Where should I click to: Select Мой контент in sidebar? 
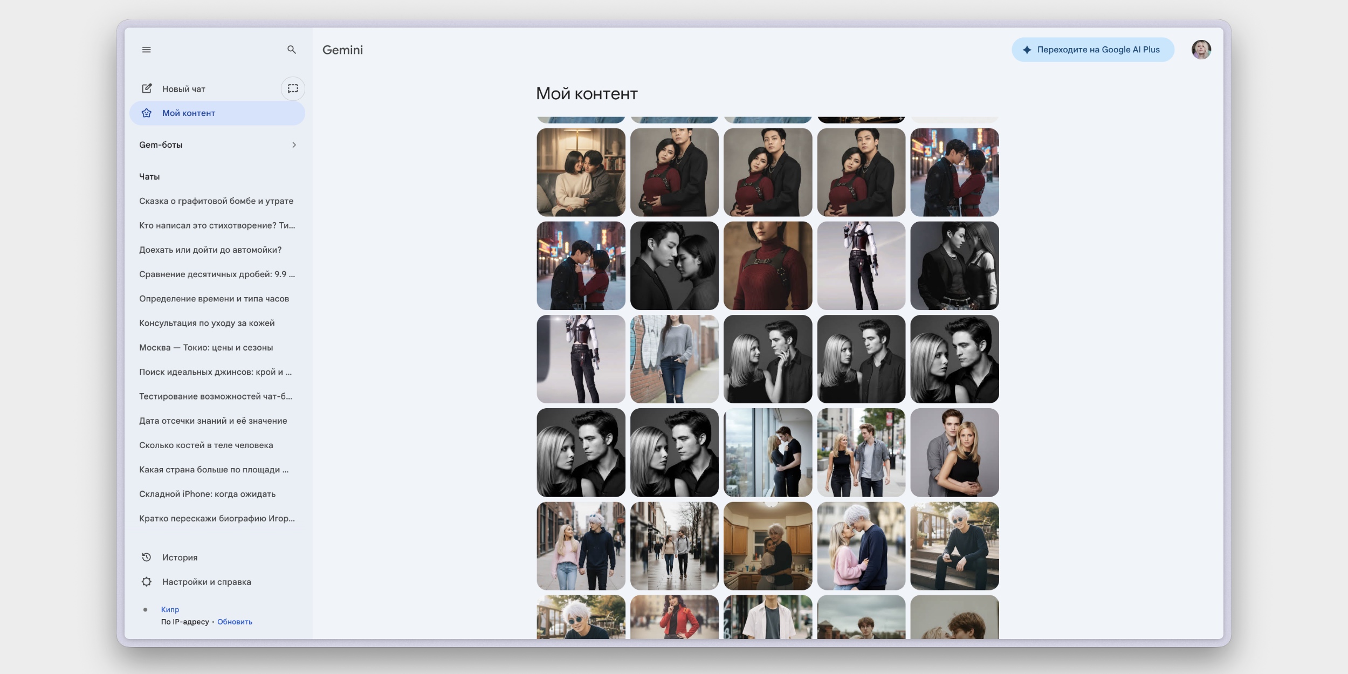point(189,113)
